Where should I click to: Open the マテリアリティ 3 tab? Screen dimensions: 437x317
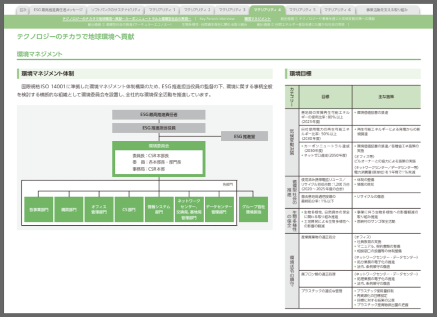232,10
